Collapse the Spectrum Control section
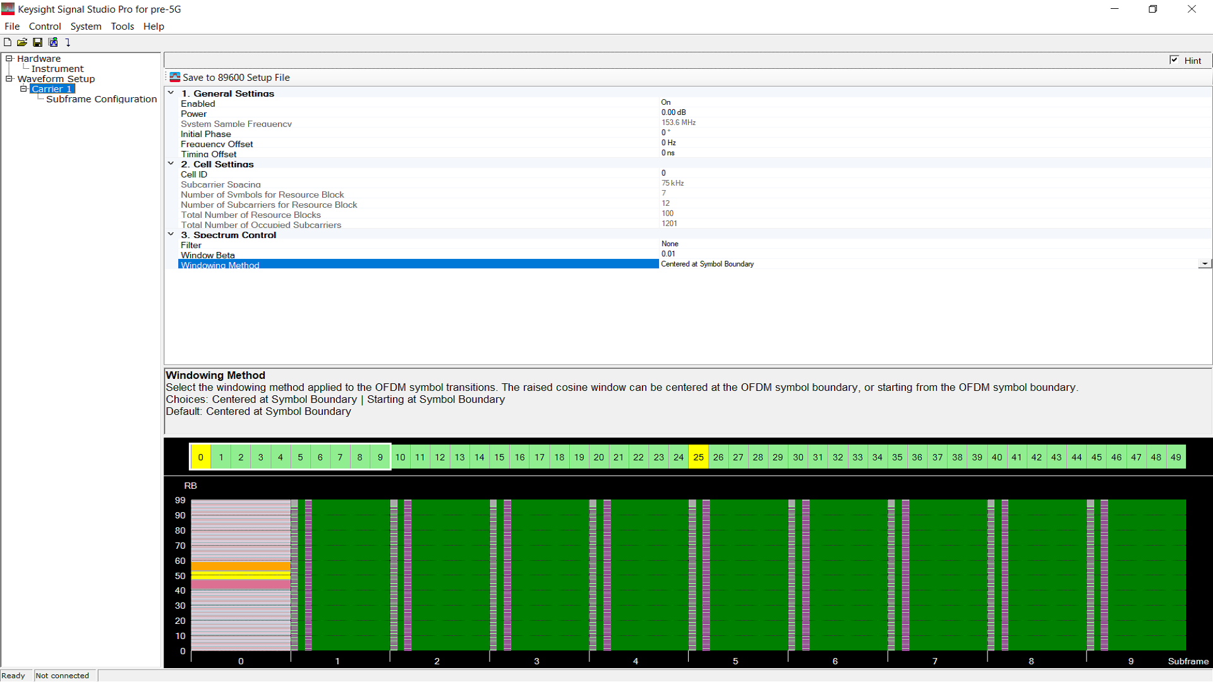1213x682 pixels. coord(171,234)
